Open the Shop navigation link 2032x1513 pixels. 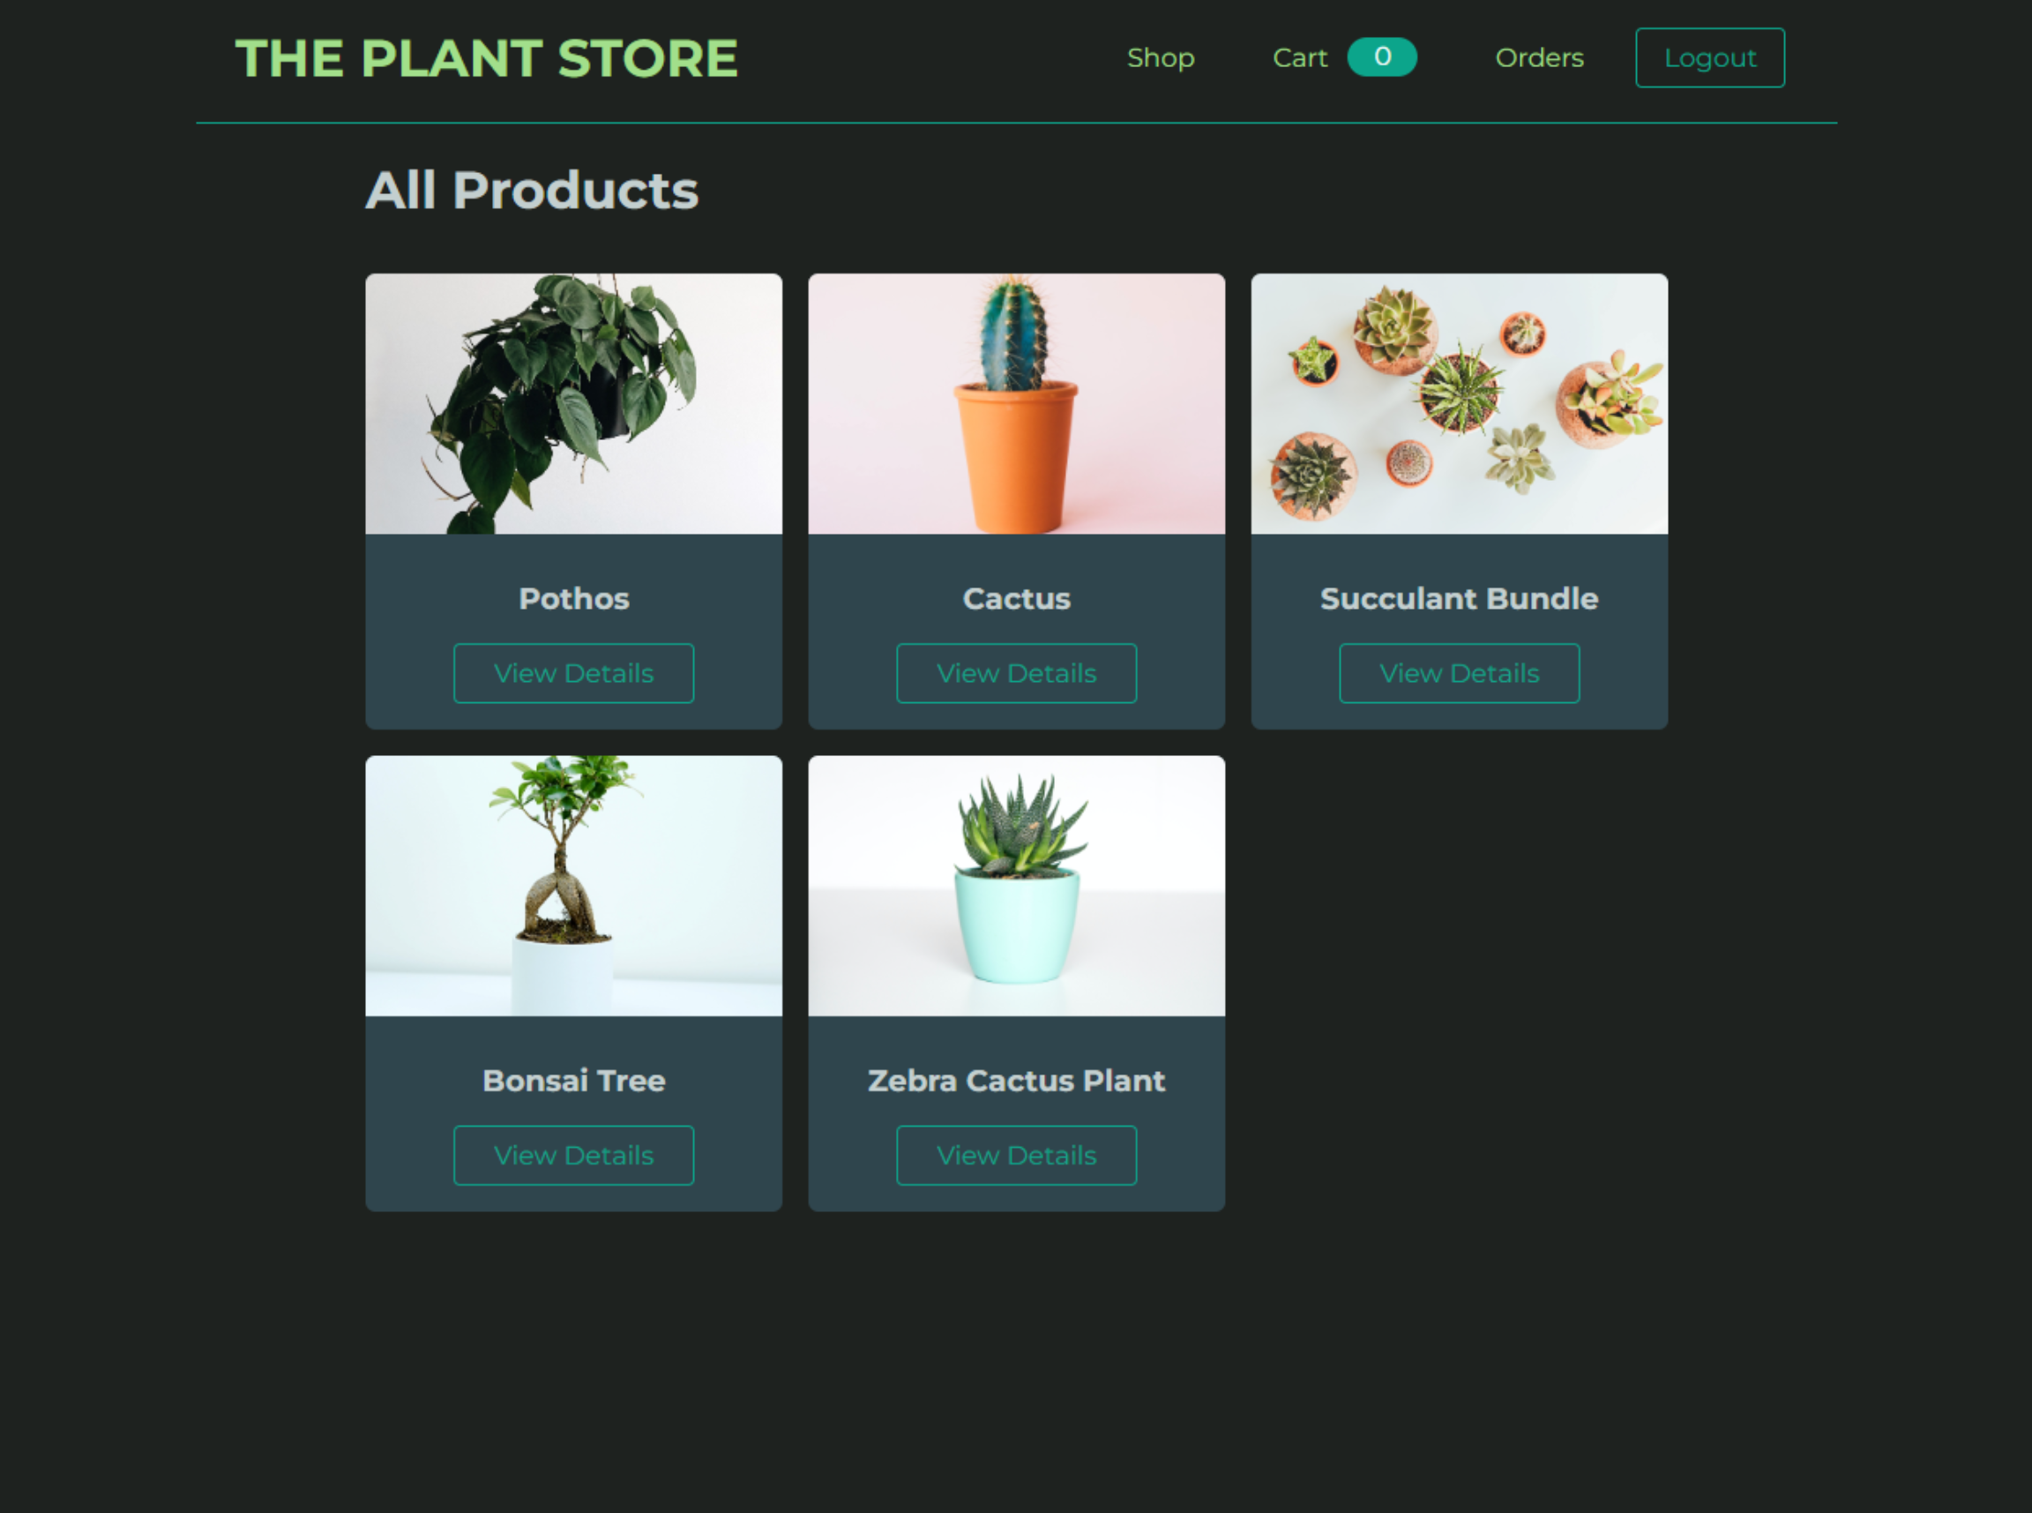pos(1160,57)
